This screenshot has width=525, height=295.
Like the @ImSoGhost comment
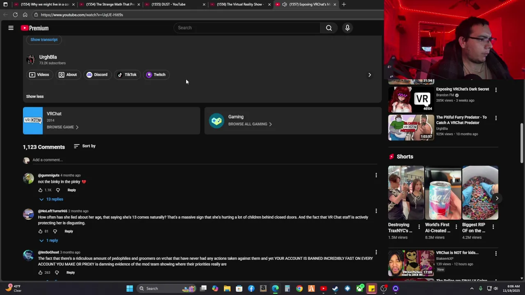coord(40,272)
